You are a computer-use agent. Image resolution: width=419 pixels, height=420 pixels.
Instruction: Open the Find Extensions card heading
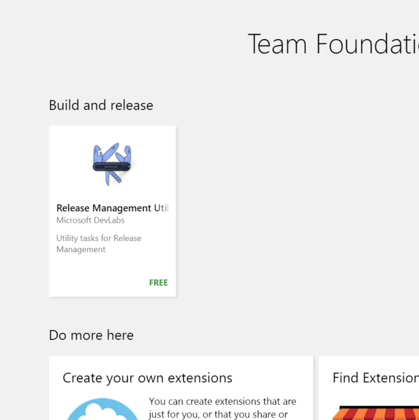click(x=375, y=378)
